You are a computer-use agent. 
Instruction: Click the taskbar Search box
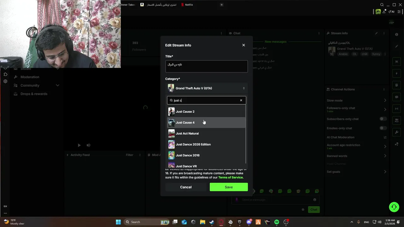click(147, 222)
